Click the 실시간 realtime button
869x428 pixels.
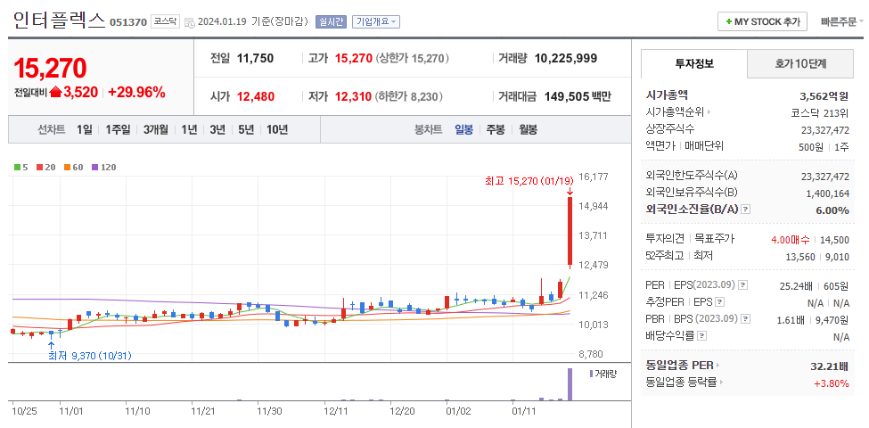coord(331,22)
